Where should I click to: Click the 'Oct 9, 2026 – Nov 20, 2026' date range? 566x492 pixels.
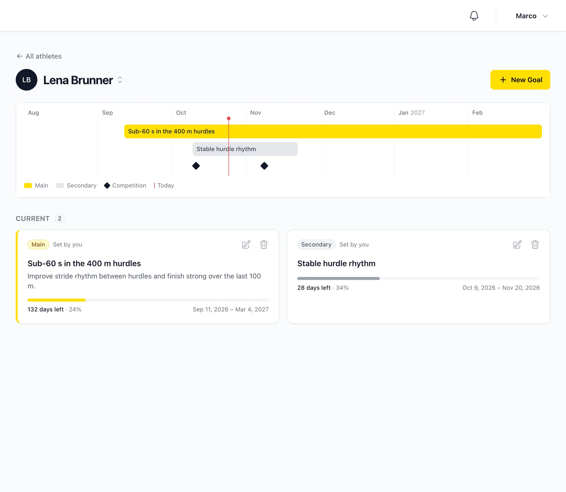pyautogui.click(x=501, y=288)
